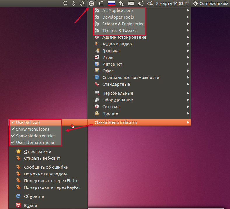Click the gears icon beside Science & Engineering

[97, 24]
